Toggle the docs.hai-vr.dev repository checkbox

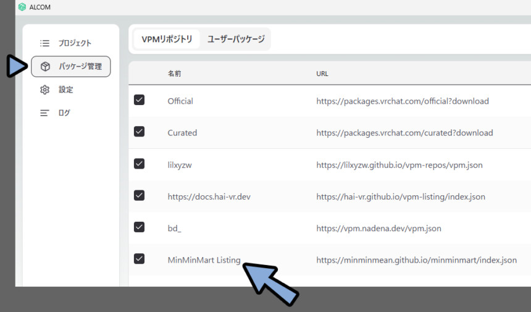point(139,195)
